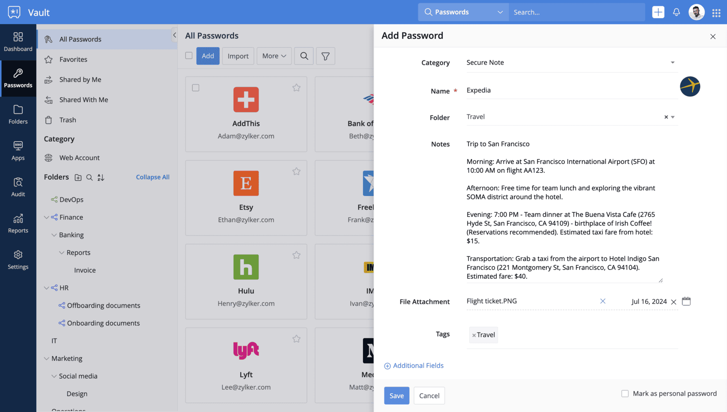Open the More dropdown menu

(x=274, y=56)
